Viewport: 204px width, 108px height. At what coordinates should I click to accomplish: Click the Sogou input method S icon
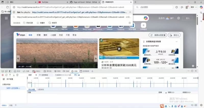pyautogui.click(x=162, y=106)
